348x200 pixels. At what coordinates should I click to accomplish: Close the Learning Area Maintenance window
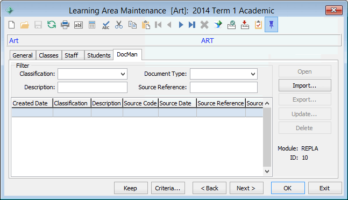click(x=334, y=10)
